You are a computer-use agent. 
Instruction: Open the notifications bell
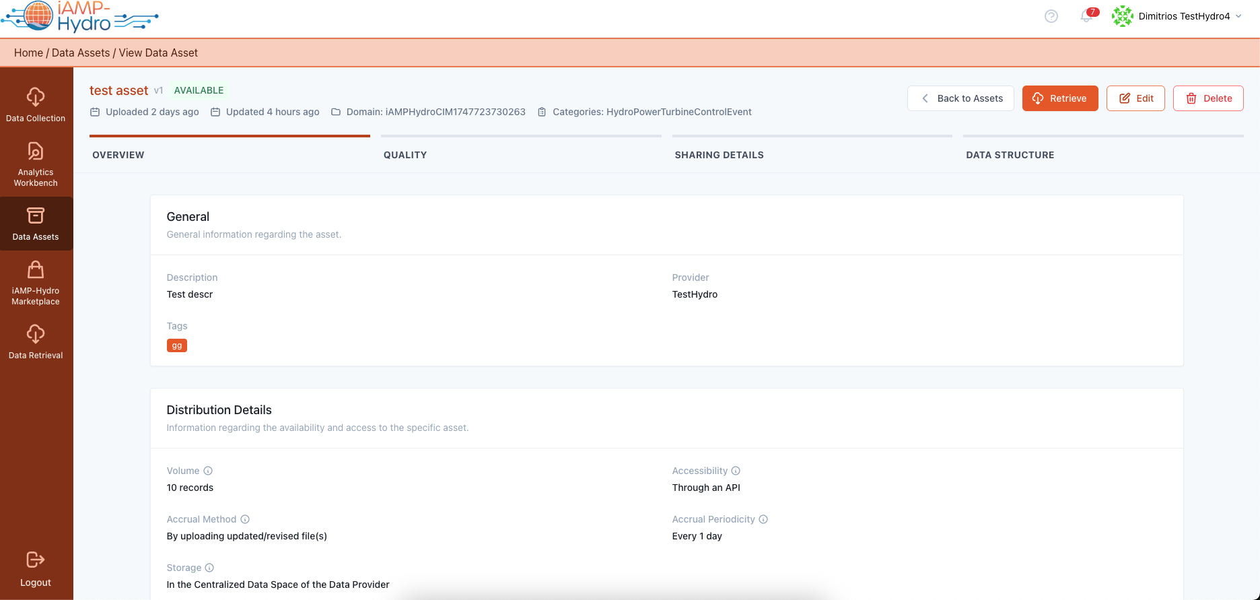pos(1086,16)
